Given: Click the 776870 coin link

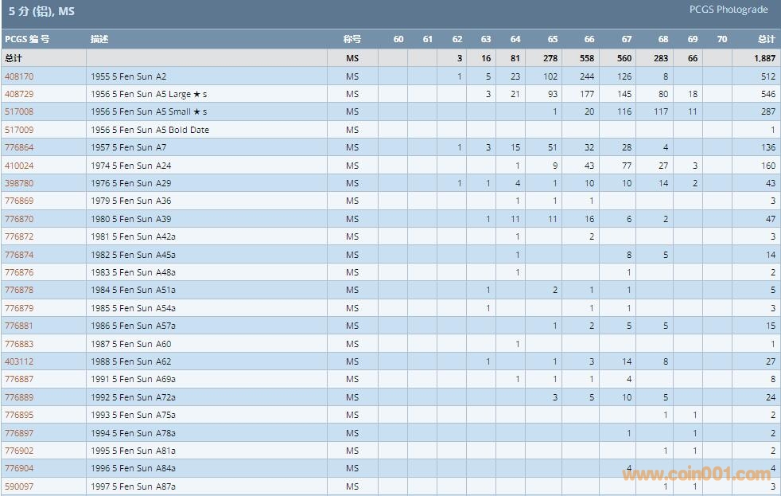Looking at the screenshot, I should coord(19,219).
